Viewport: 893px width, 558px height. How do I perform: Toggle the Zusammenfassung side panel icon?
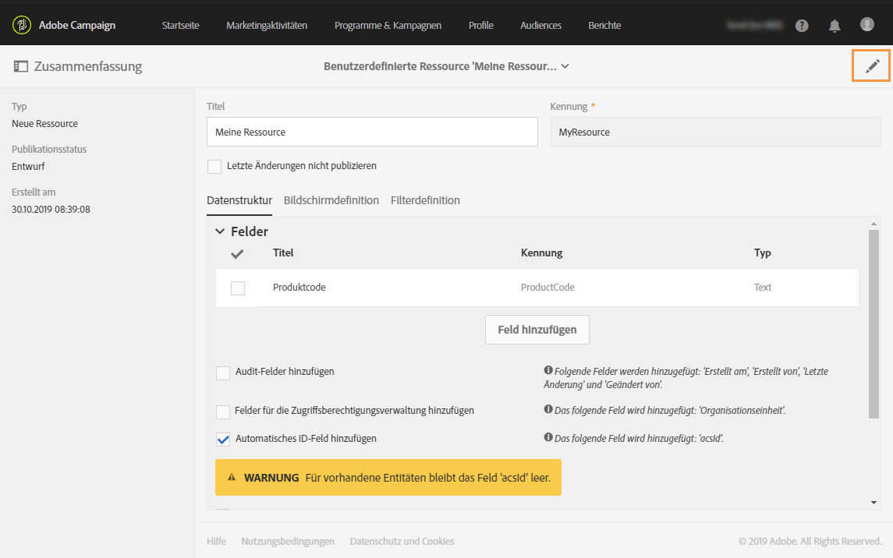point(20,67)
